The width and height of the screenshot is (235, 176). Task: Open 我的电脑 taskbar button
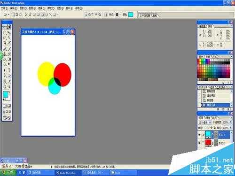(41, 173)
